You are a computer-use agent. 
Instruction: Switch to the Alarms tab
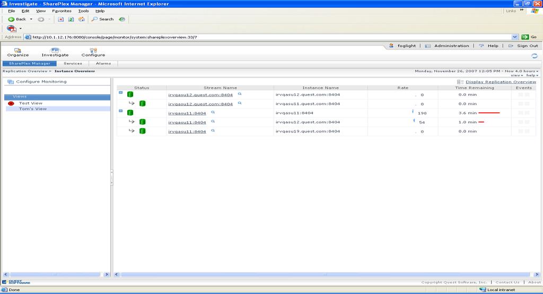(x=103, y=63)
